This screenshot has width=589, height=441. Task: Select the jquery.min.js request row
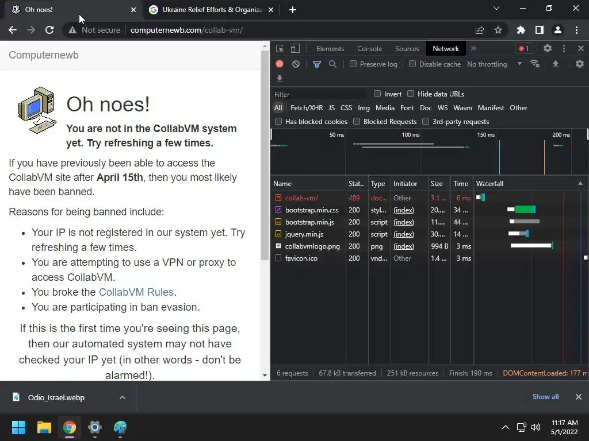372,234
